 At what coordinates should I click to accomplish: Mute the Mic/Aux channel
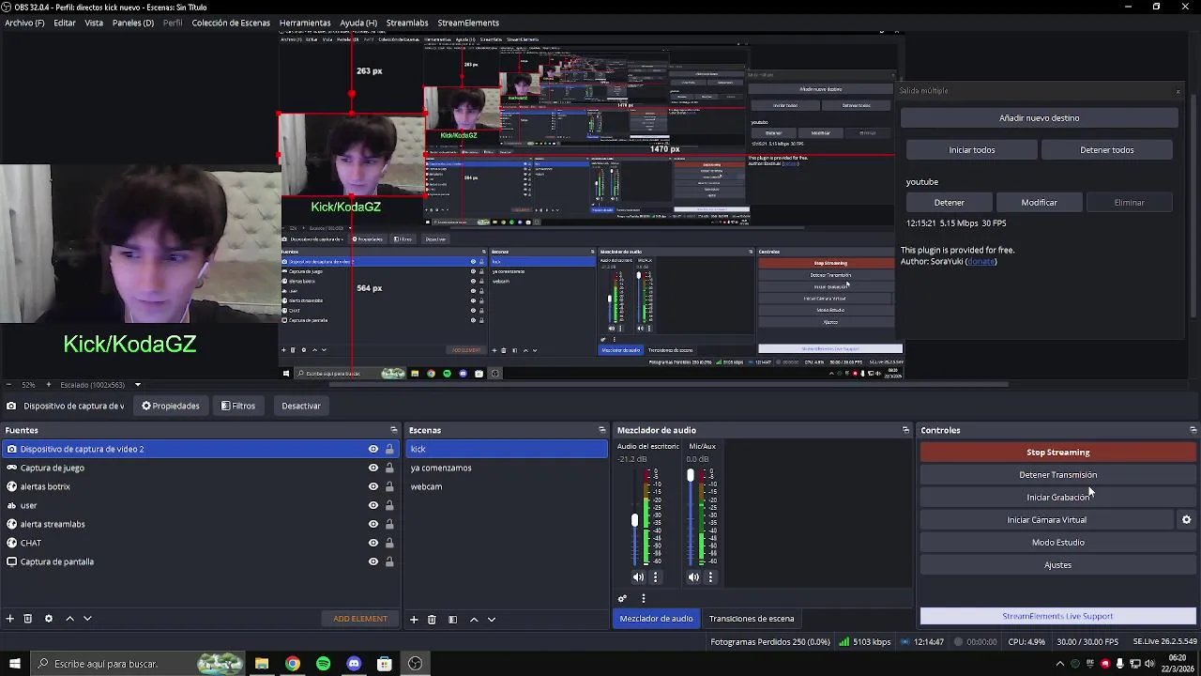click(x=693, y=577)
